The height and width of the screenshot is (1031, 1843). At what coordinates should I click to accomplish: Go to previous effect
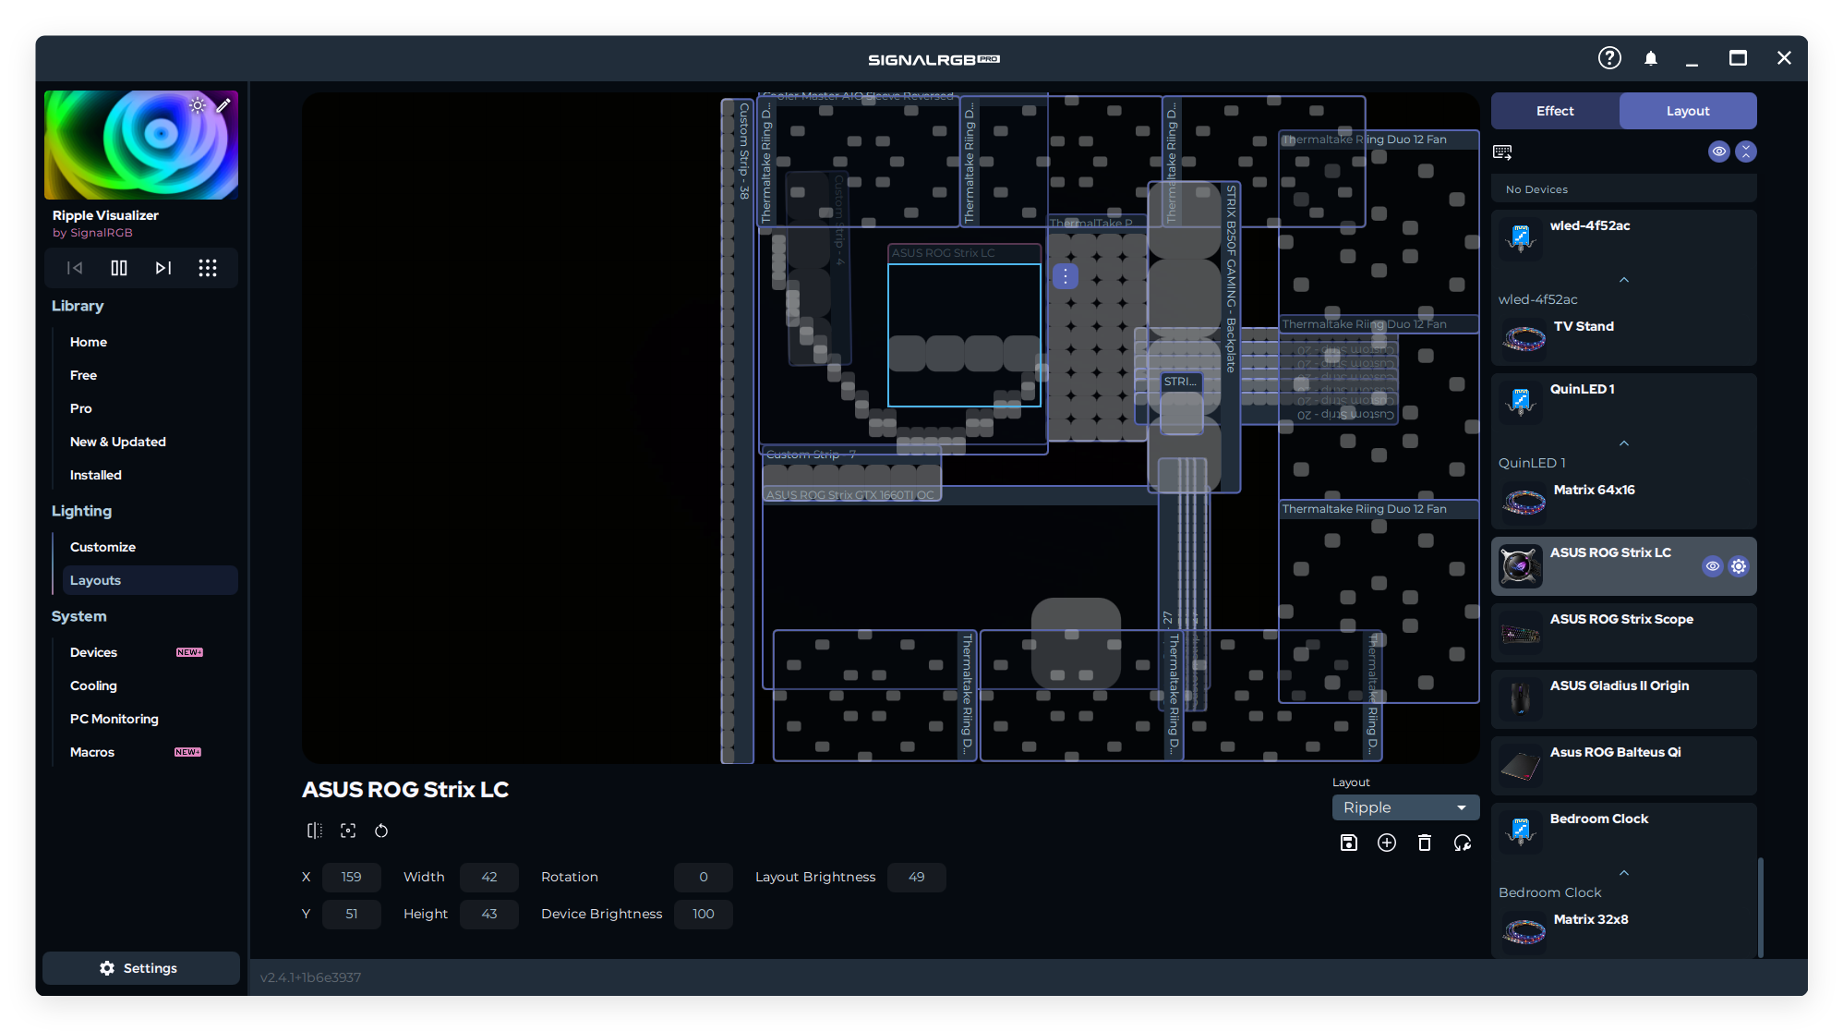75,268
